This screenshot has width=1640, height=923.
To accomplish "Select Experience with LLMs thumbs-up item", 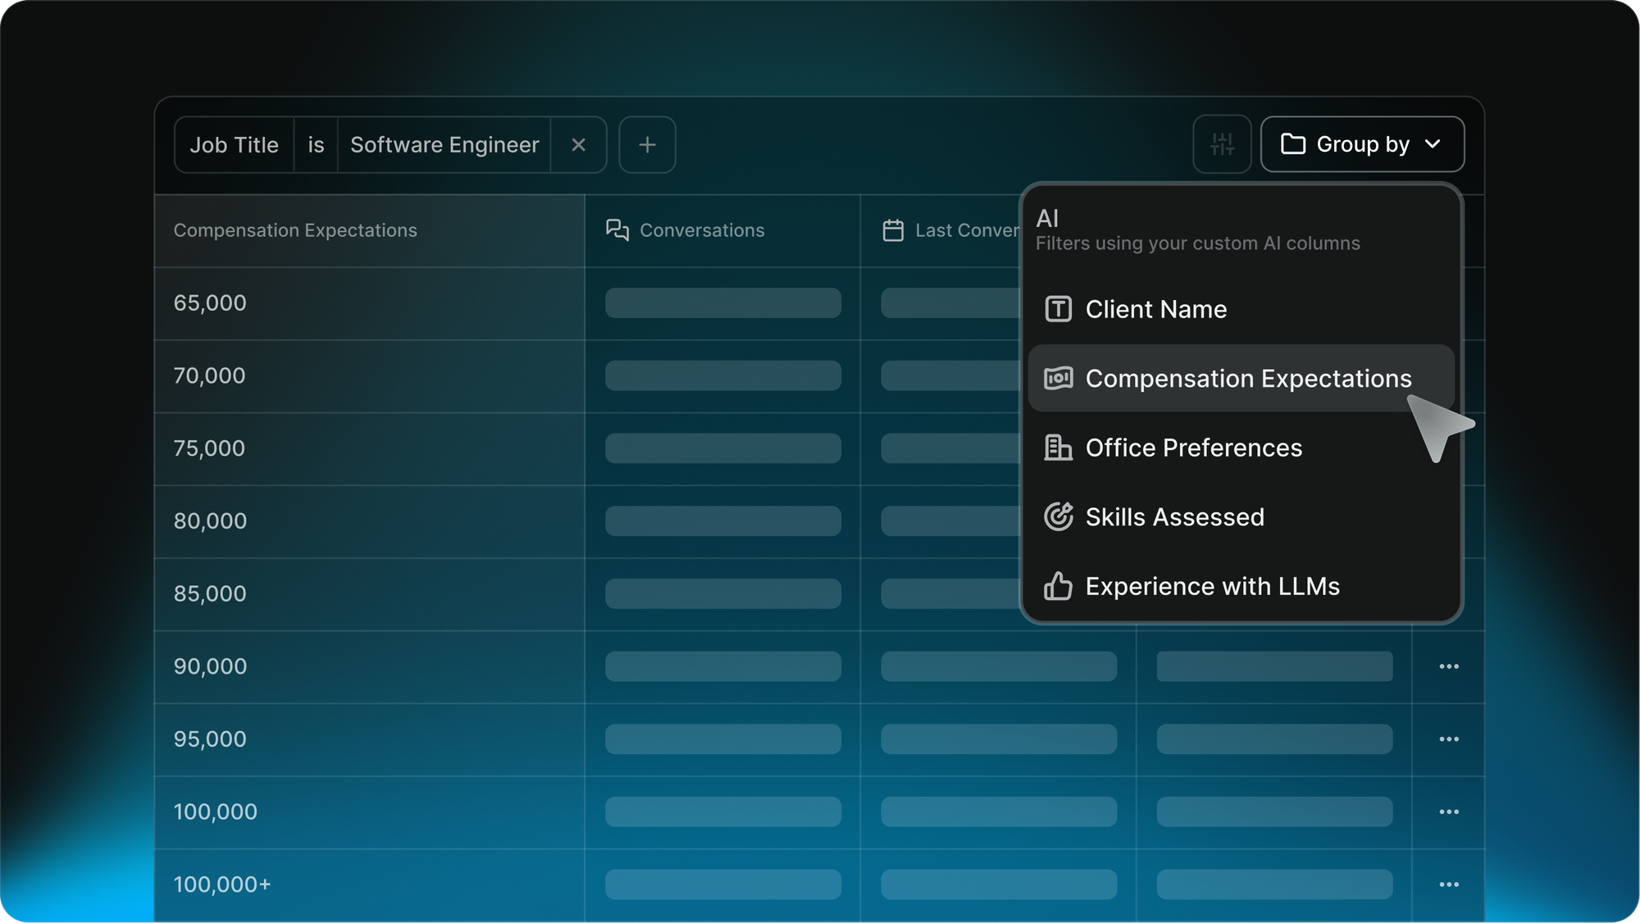I will click(x=1212, y=587).
